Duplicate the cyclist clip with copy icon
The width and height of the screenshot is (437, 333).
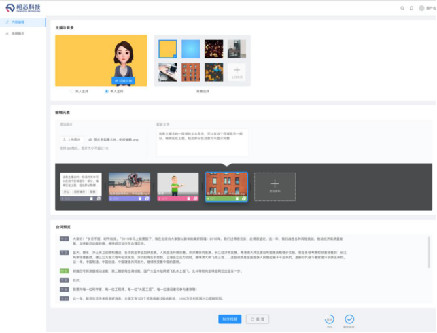click(x=147, y=198)
